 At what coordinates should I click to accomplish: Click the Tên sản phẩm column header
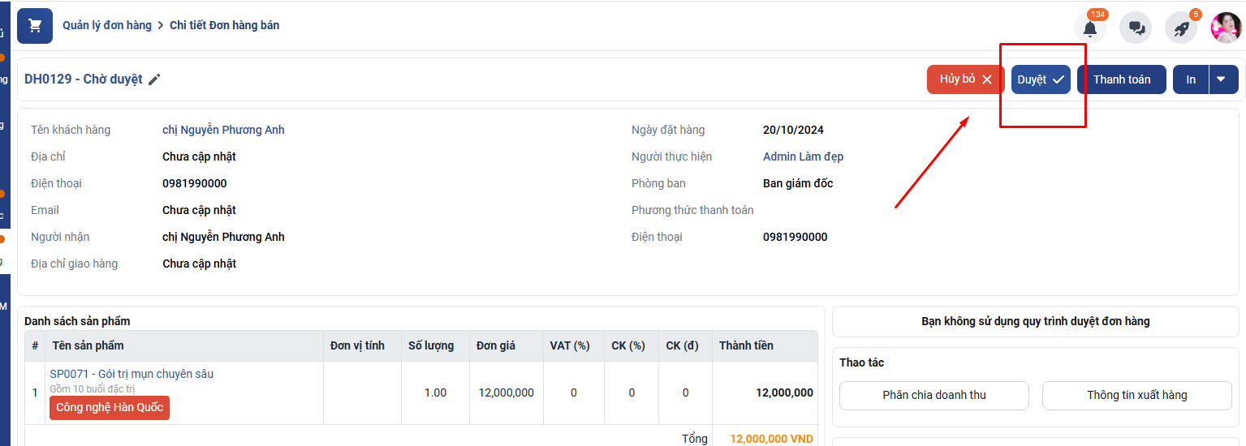pyautogui.click(x=88, y=345)
